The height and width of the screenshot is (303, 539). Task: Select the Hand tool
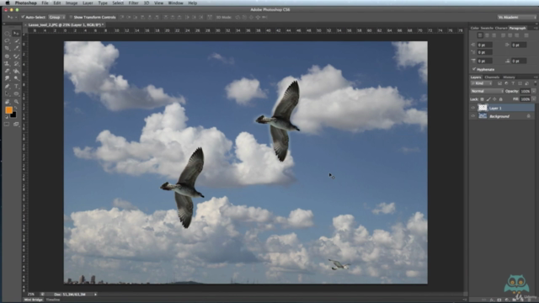tap(8, 101)
